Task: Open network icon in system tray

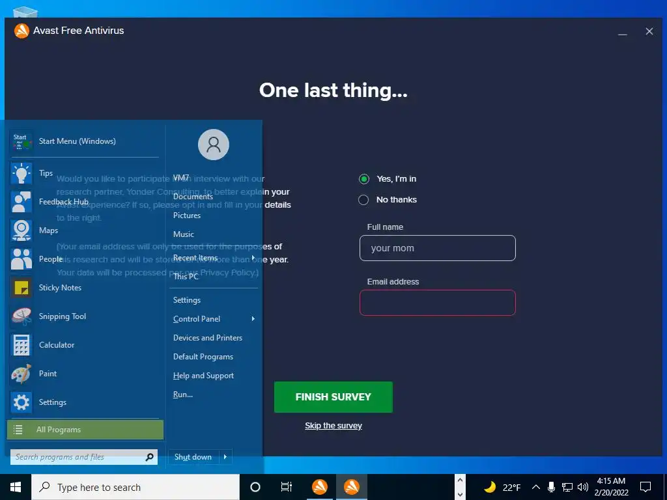Action: click(x=567, y=487)
